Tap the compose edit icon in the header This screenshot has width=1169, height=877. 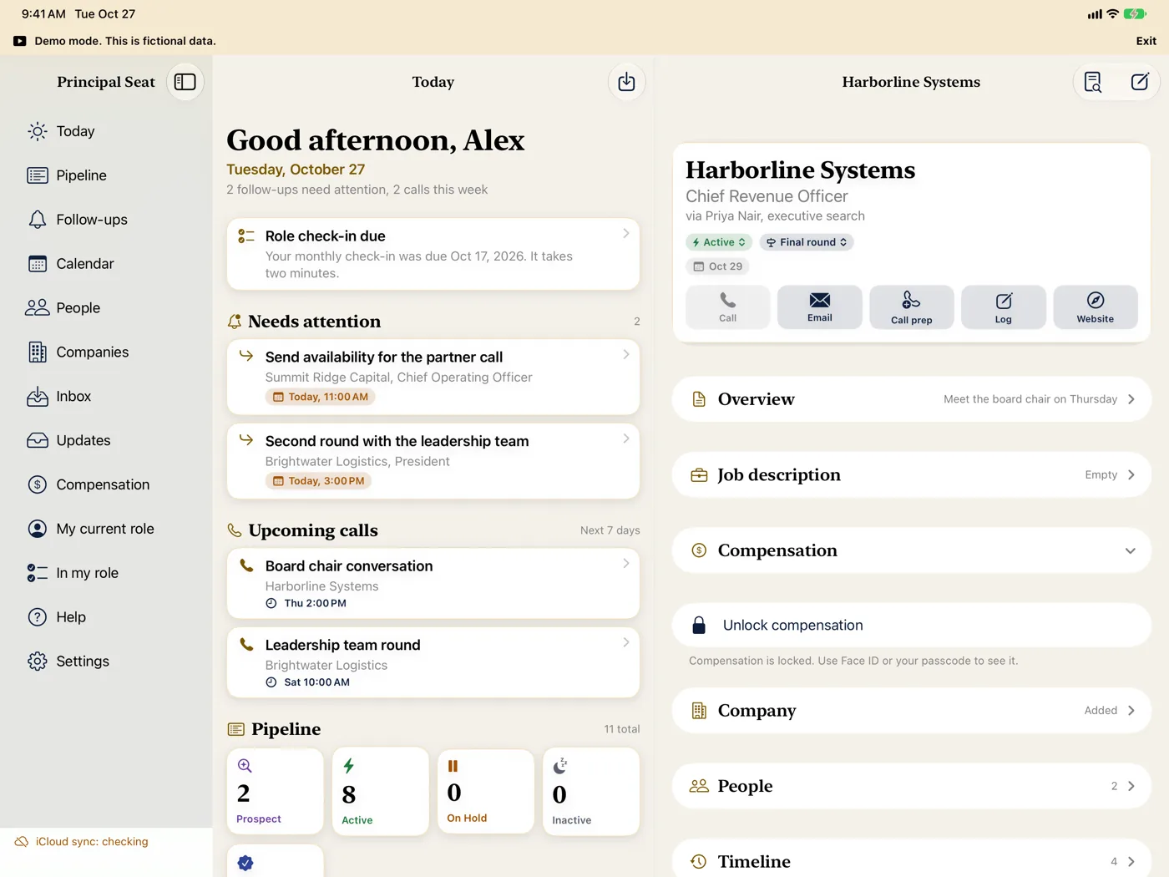[1140, 82]
